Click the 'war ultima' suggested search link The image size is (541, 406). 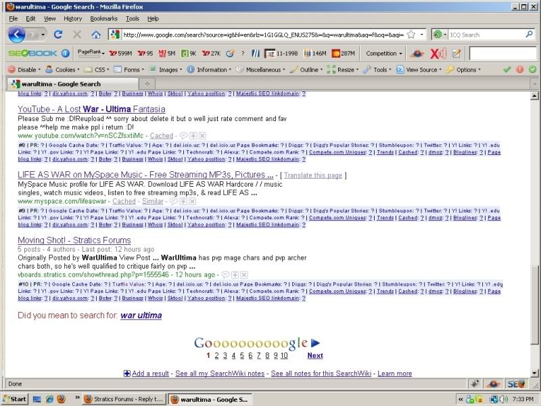point(141,315)
